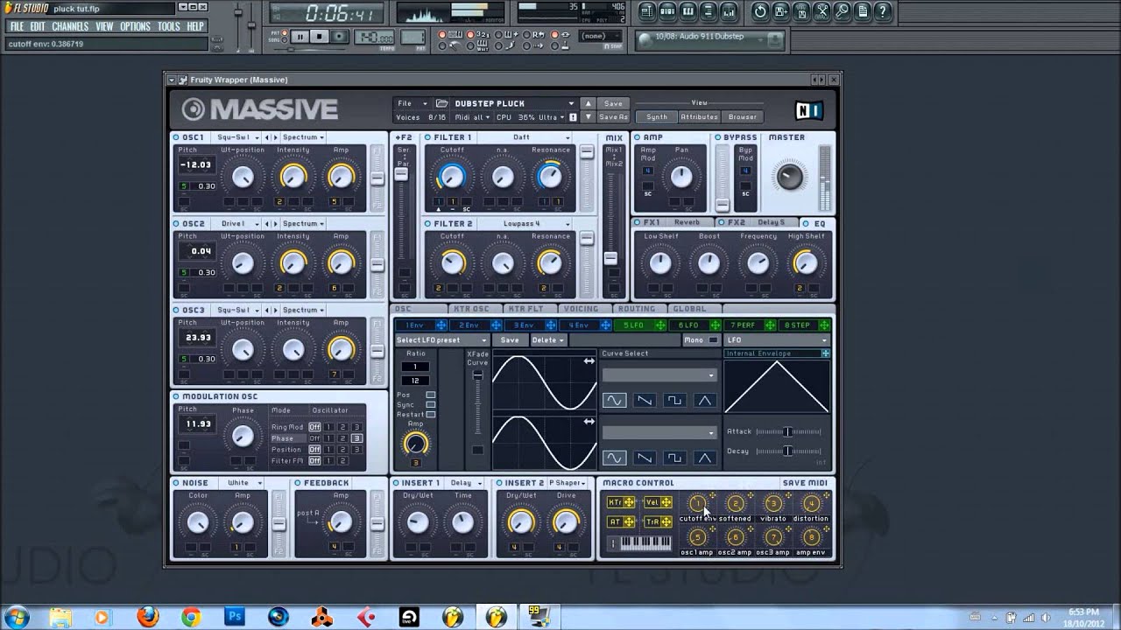Click the KTr macro modulation handle
This screenshot has width=1121, height=630.
tap(629, 502)
